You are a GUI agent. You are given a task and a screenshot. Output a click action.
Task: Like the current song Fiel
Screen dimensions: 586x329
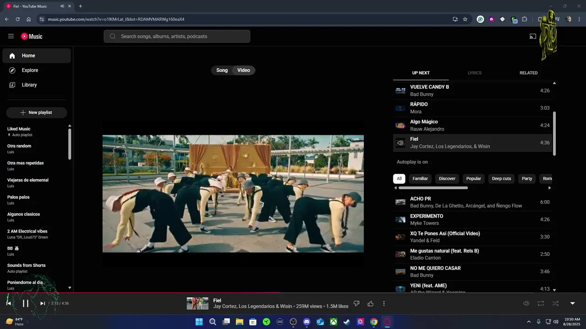tap(370, 303)
